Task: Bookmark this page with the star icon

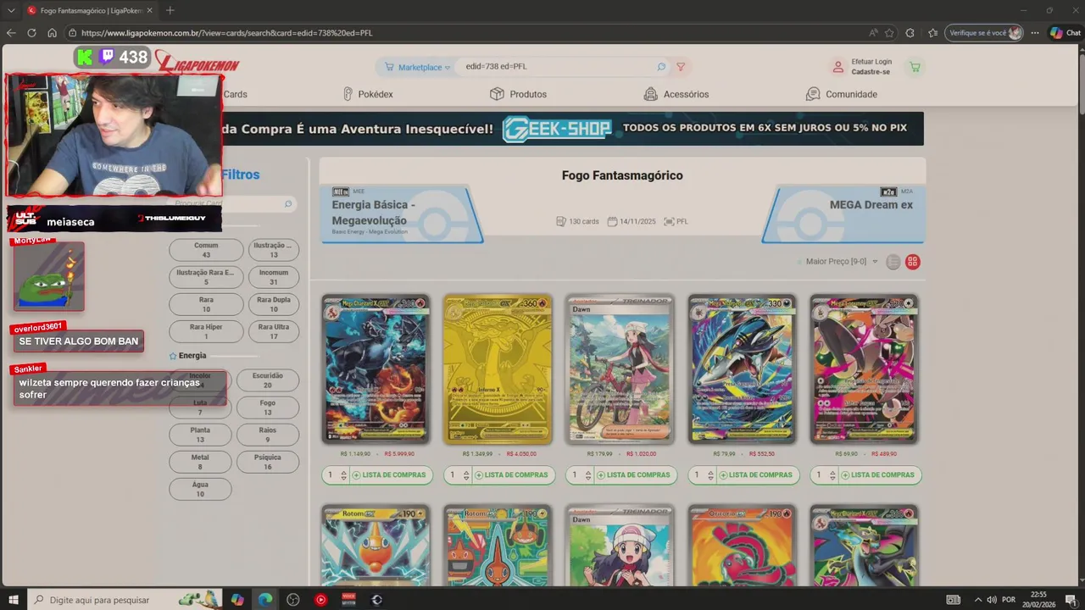Action: [889, 33]
